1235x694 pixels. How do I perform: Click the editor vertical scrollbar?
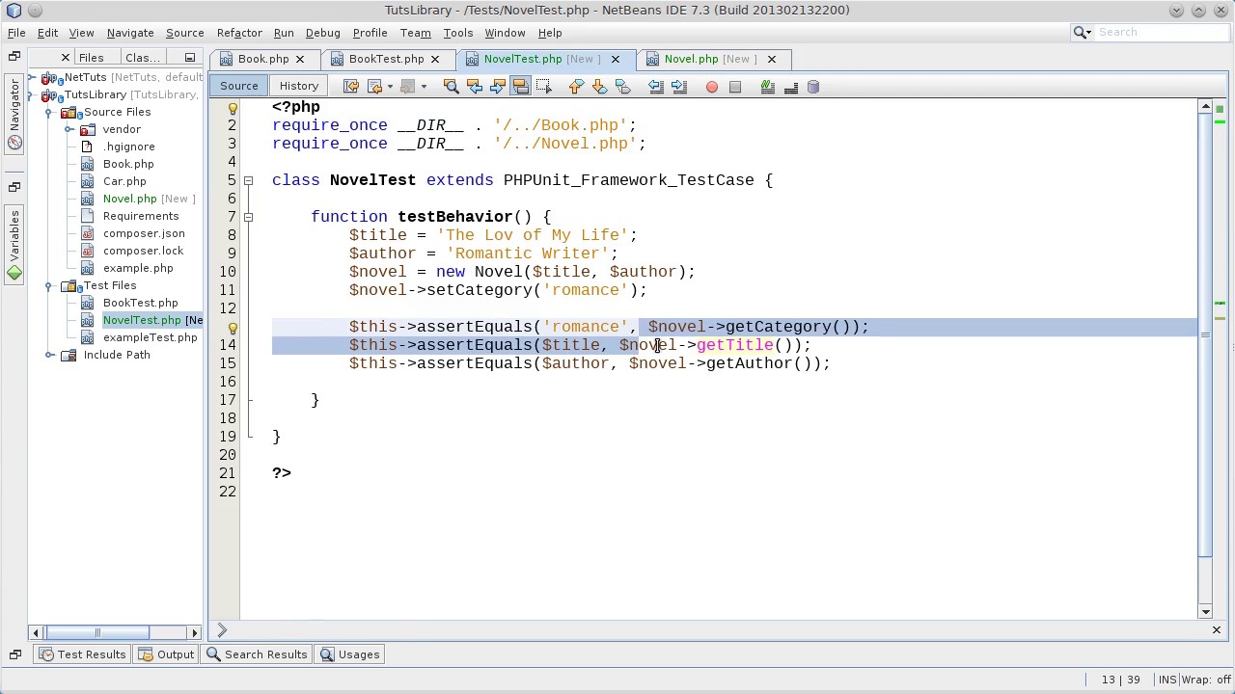click(1205, 334)
